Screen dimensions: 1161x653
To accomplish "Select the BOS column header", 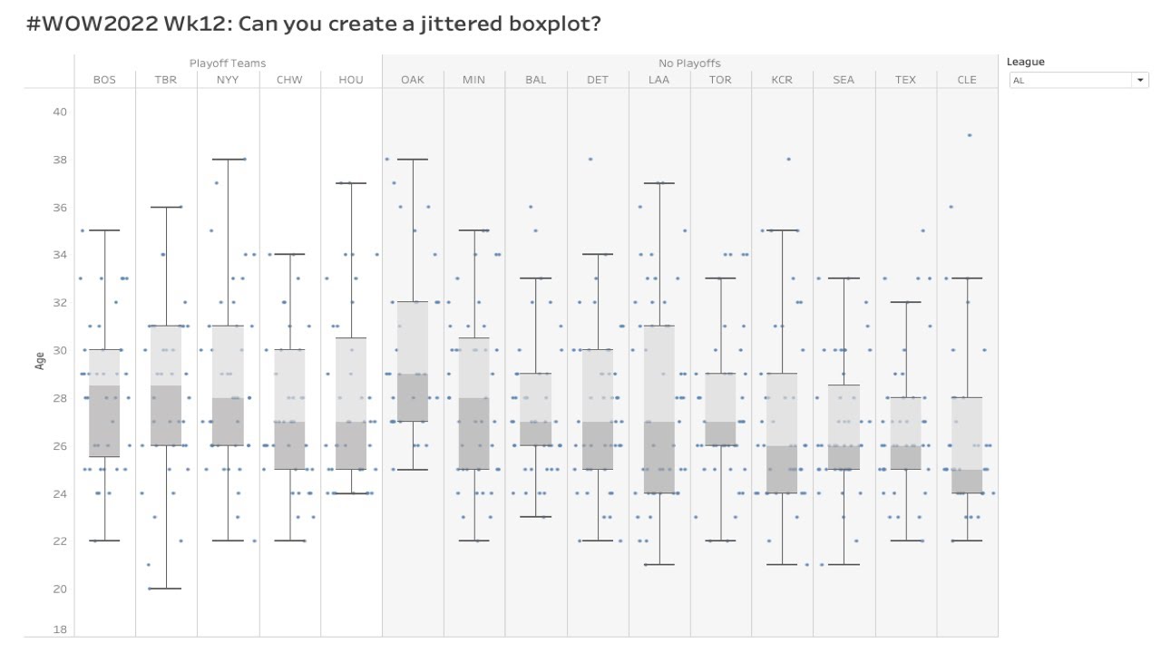I will coord(104,80).
